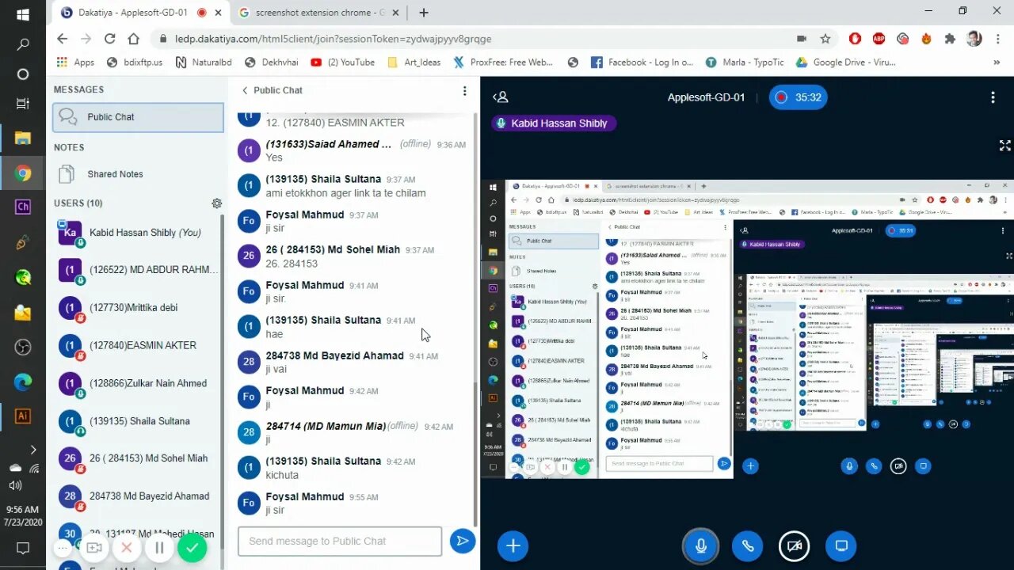Open chat options three-dot menu
Viewport: 1014px width, 570px height.
tap(464, 90)
